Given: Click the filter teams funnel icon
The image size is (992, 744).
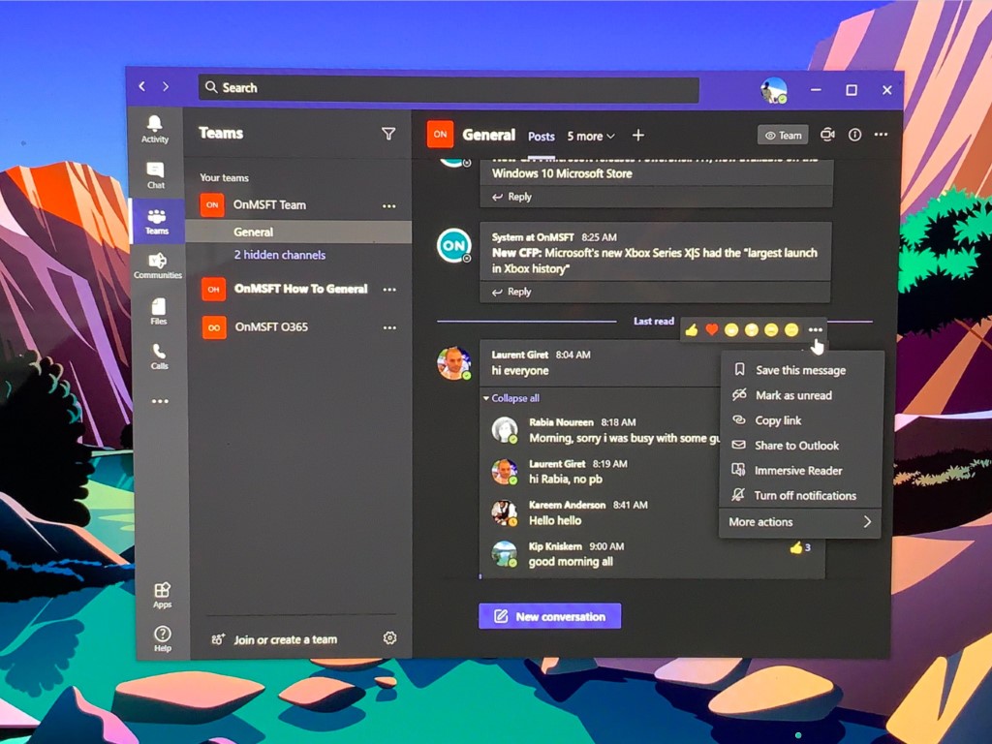Looking at the screenshot, I should tap(388, 134).
